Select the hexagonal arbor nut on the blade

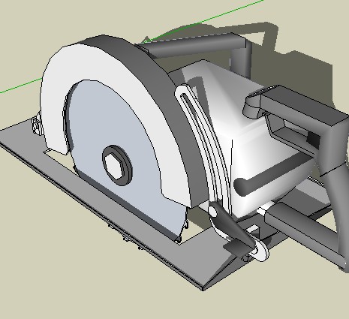(114, 166)
